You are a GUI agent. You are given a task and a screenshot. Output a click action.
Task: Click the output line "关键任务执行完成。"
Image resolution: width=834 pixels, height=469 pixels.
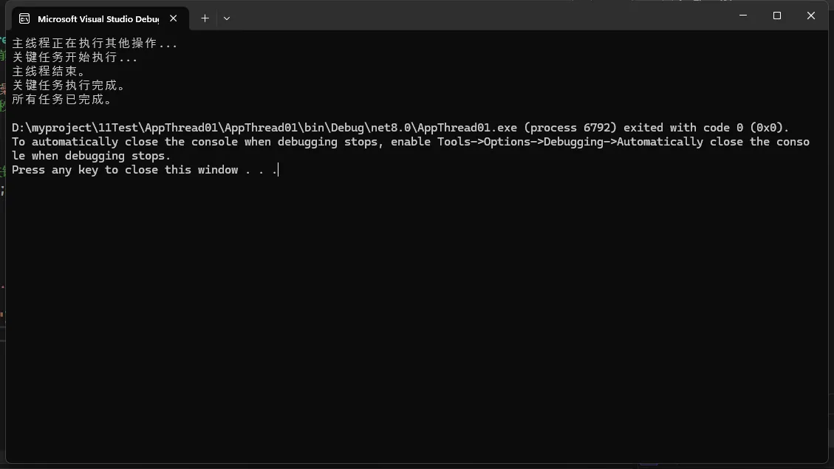69,86
